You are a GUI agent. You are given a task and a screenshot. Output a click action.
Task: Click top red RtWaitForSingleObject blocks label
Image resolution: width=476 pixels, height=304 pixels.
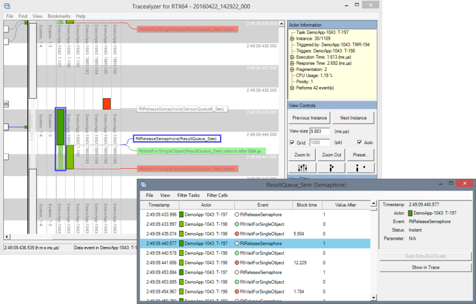coord(187,29)
